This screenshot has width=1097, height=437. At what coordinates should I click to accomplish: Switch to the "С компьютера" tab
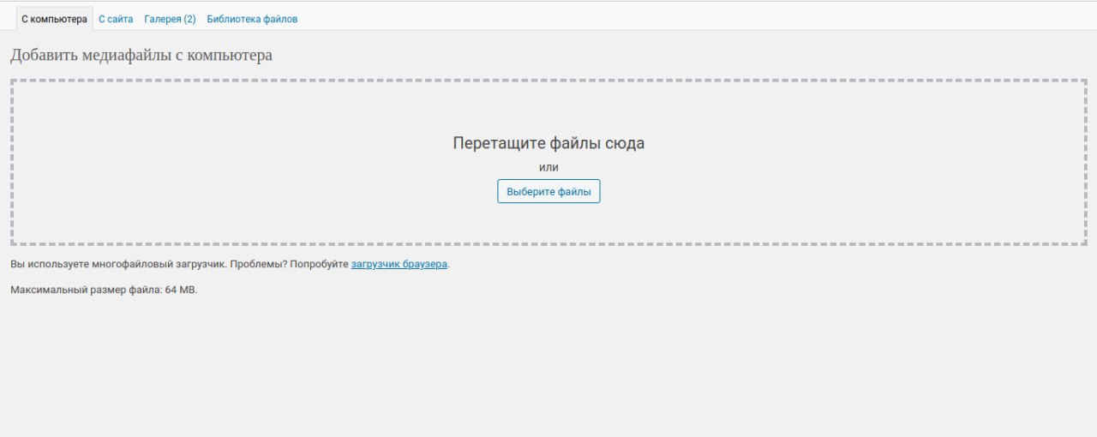[x=54, y=19]
